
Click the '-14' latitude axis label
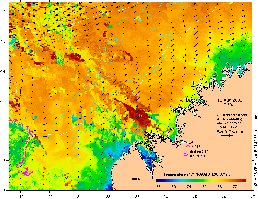tap(3, 71)
